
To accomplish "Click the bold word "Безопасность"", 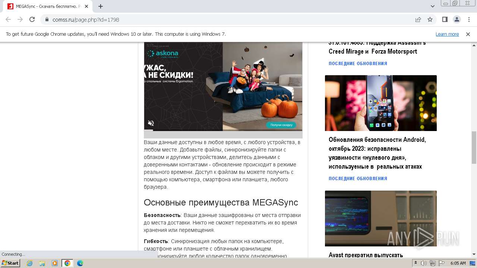I will (x=162, y=215).
